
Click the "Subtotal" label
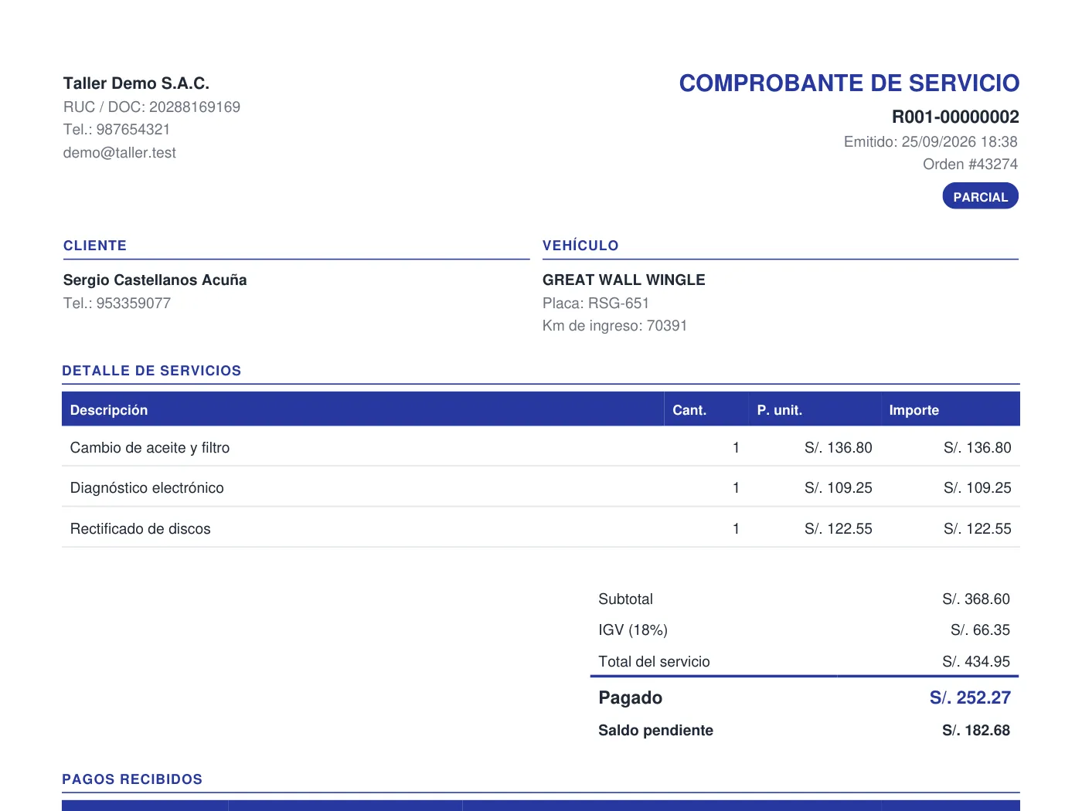[625, 599]
